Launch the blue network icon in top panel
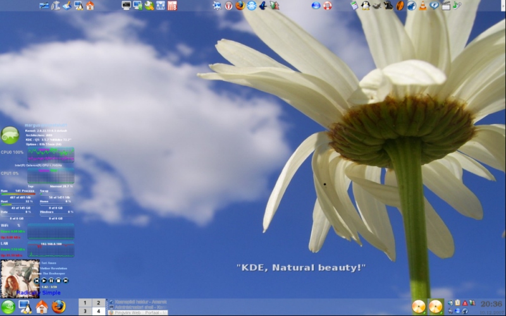The height and width of the screenshot is (316, 506). [x=161, y=6]
